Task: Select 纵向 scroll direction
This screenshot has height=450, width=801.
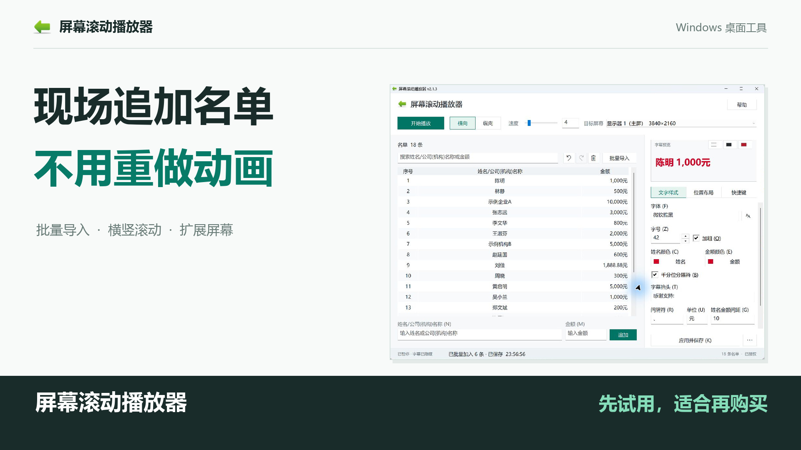Action: tap(488, 123)
